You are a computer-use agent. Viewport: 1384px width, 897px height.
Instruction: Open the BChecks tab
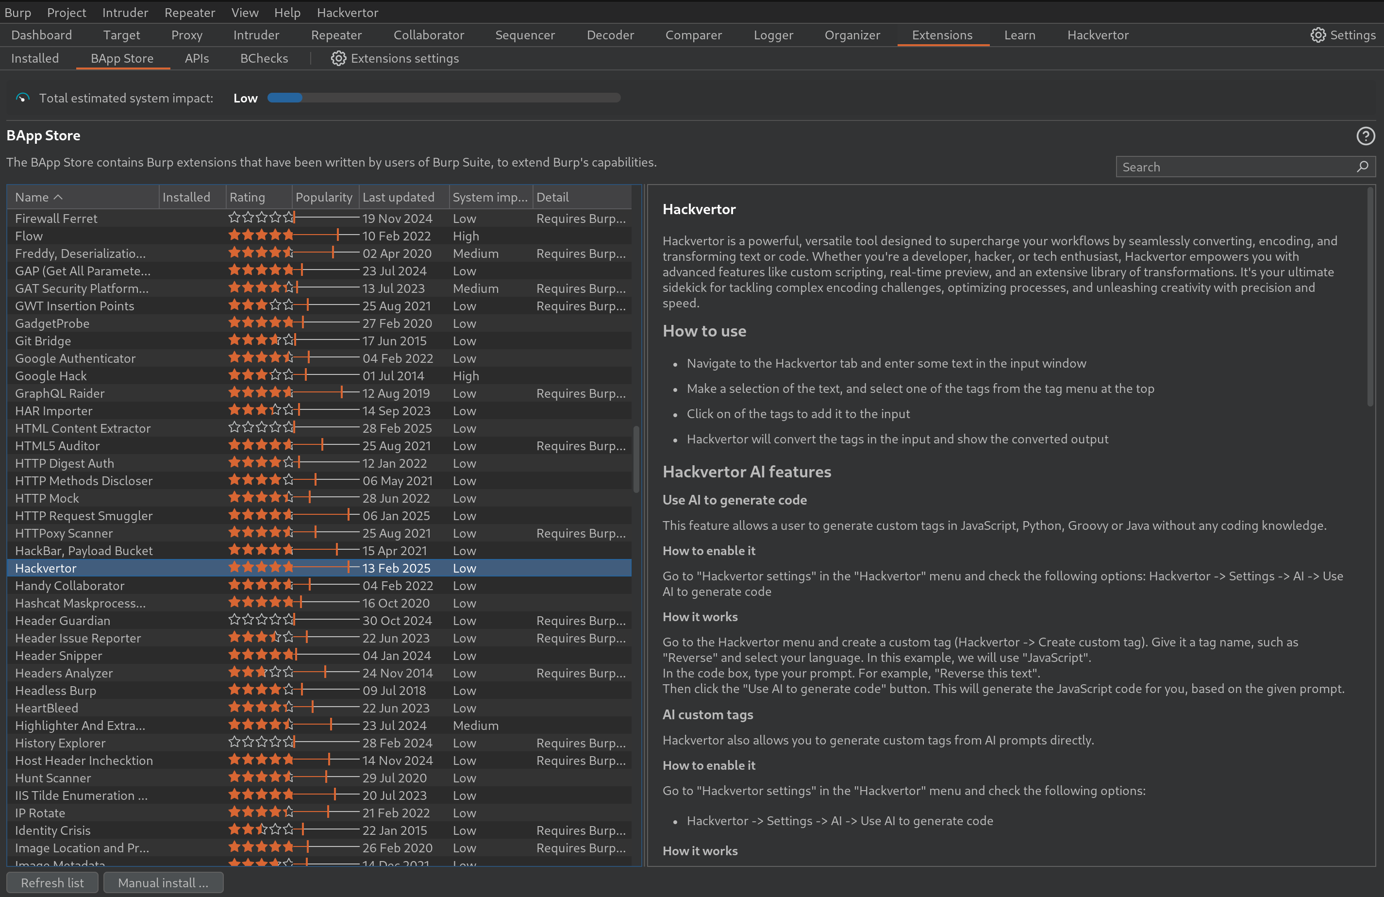point(264,58)
